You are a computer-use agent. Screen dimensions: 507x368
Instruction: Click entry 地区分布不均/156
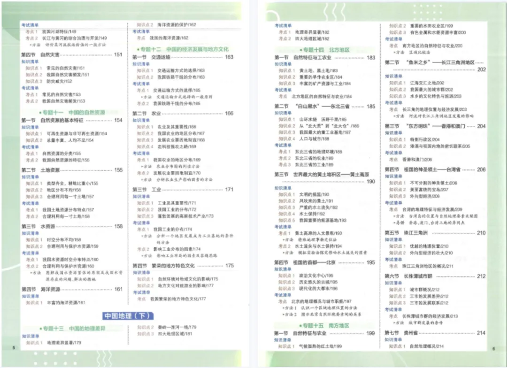[64, 190]
